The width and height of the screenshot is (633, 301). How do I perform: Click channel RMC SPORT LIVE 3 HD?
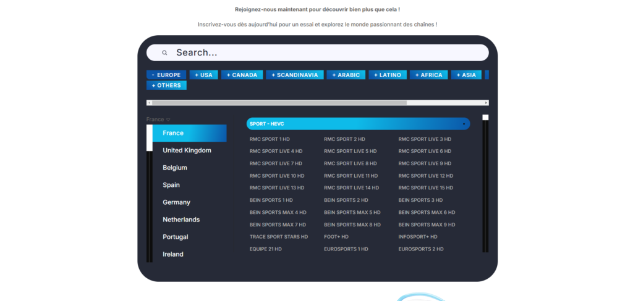click(x=425, y=139)
